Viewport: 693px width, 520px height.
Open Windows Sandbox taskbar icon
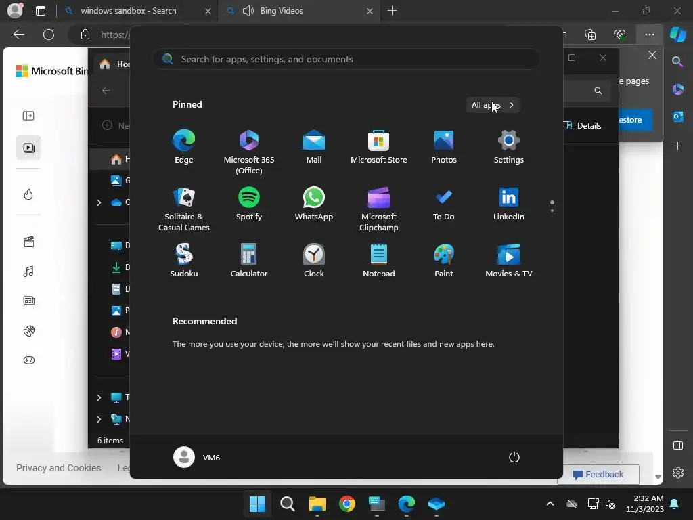(437, 504)
